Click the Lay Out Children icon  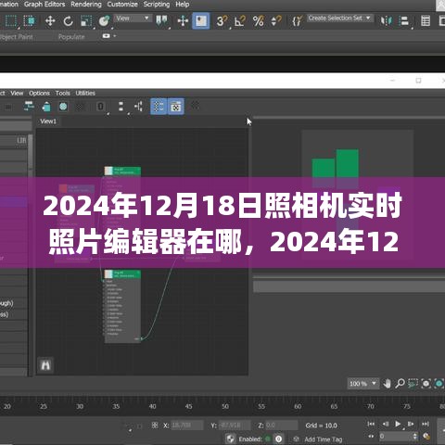point(138,107)
